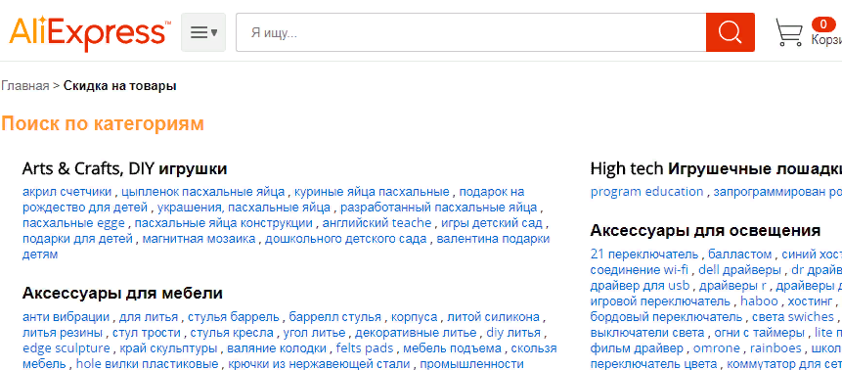Go to 'Главная' breadcrumb link
This screenshot has height=370, width=842.
click(x=24, y=86)
